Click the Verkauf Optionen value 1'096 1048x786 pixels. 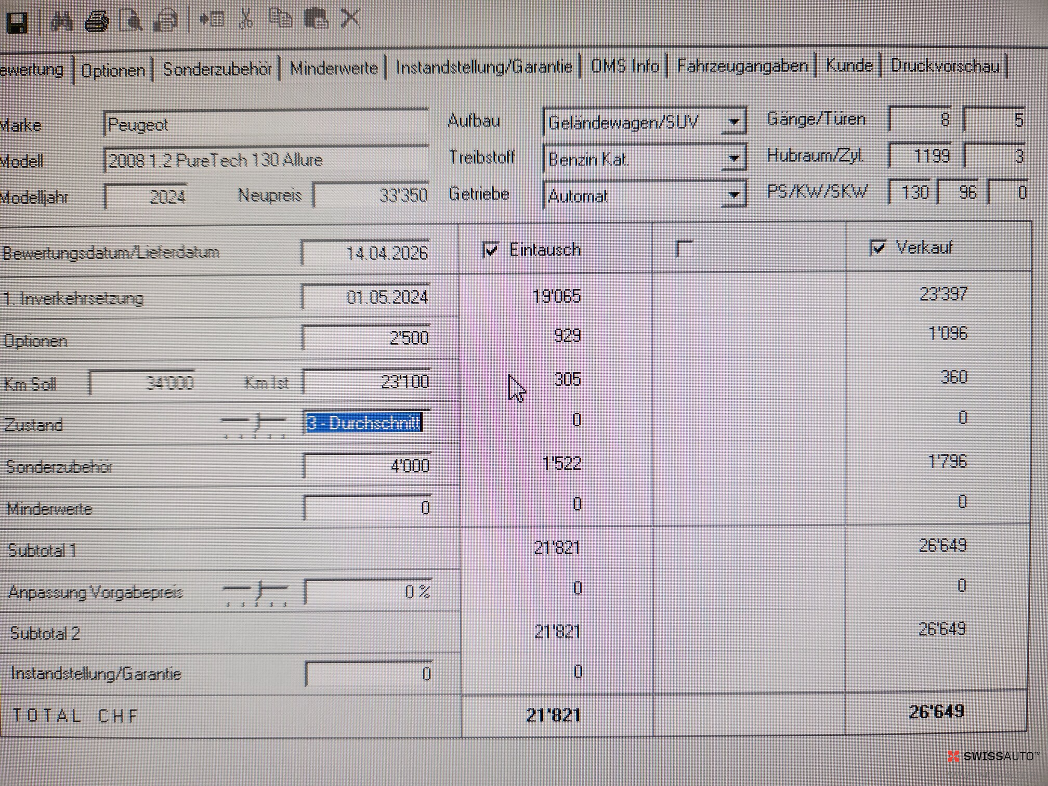pyautogui.click(x=948, y=333)
